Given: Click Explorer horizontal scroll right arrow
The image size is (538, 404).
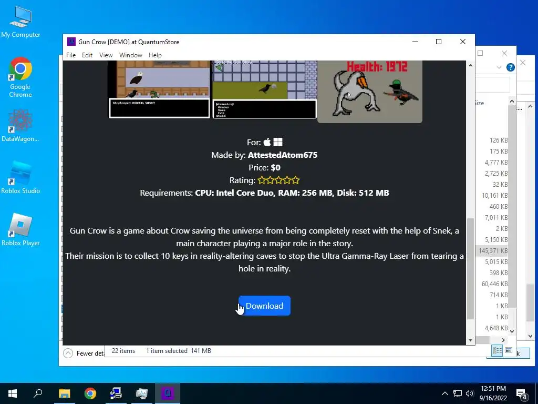Looking at the screenshot, I should (503, 340).
